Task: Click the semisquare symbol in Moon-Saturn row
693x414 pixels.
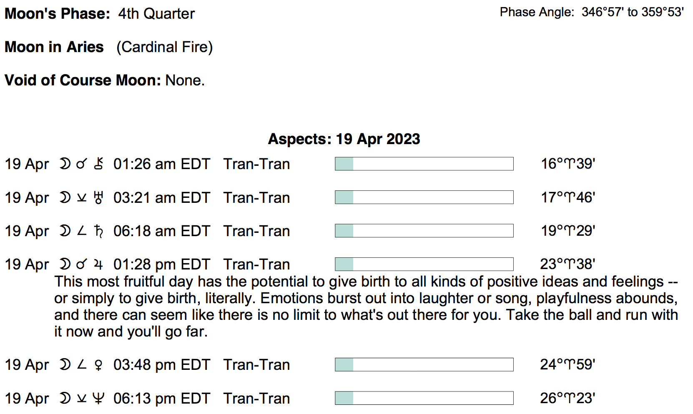Action: click(x=82, y=231)
